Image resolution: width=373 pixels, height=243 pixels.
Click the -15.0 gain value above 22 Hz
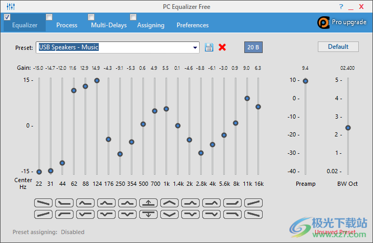click(38, 68)
